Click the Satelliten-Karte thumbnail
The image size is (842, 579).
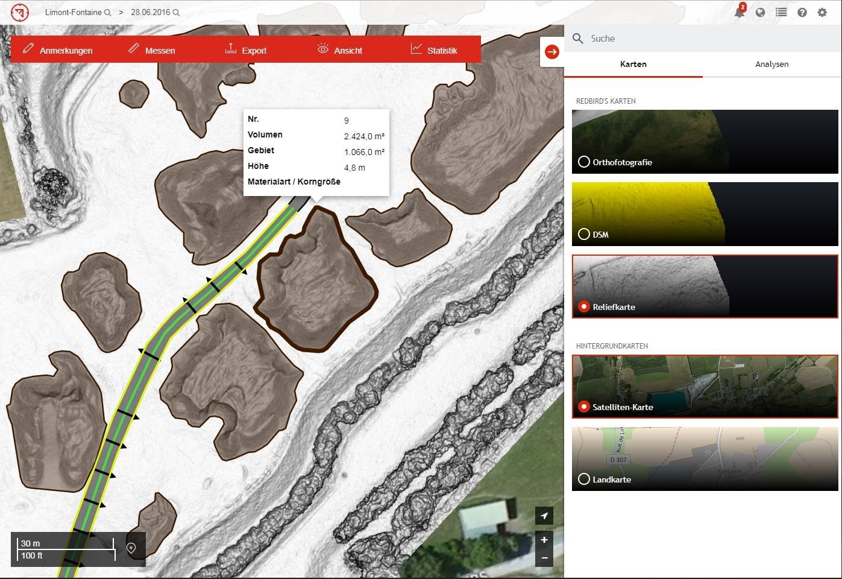[705, 387]
